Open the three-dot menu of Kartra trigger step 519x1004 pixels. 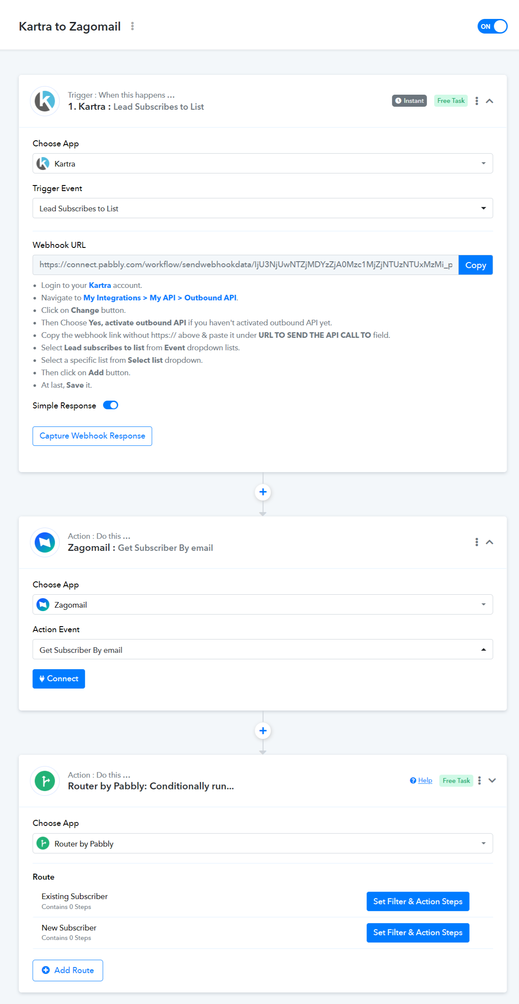tap(476, 101)
